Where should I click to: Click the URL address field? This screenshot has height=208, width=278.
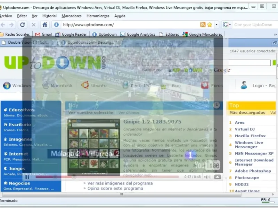click(x=130, y=25)
